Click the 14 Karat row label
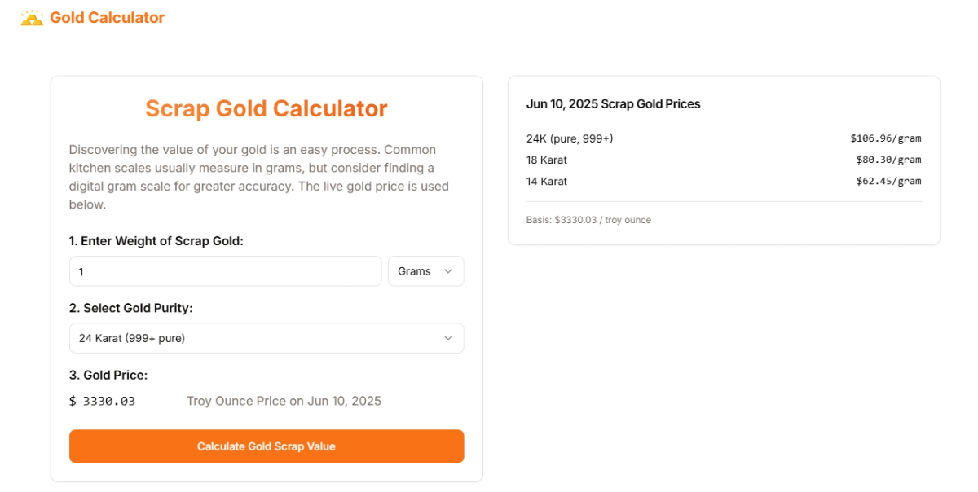The image size is (978, 492). [547, 181]
